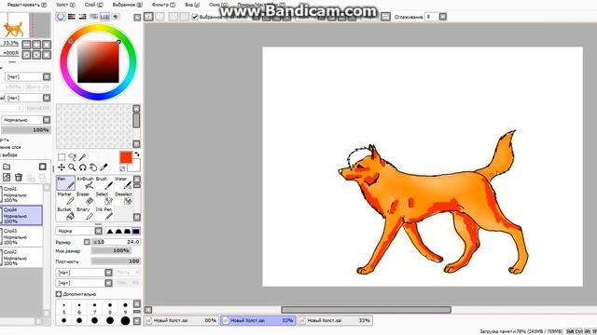The image size is (597, 335).
Task: Click the horizontal canvas scrollbar
Action: coord(366,310)
